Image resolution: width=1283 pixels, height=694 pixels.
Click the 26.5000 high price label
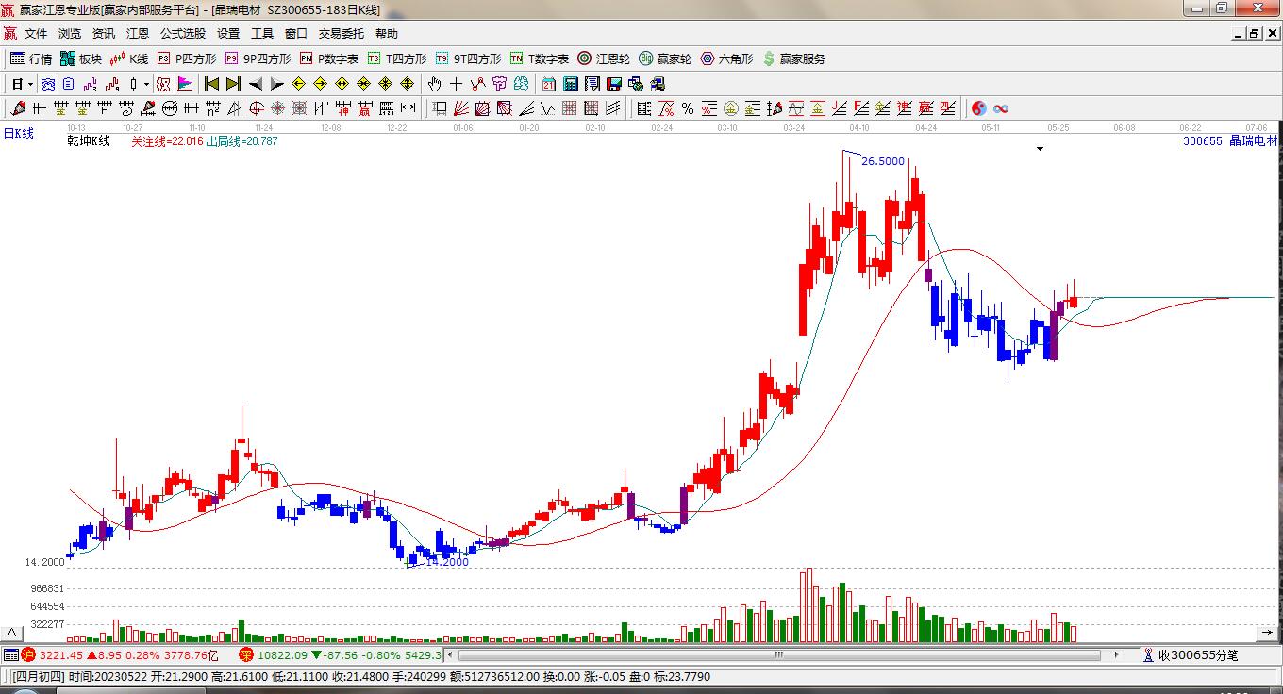[883, 161]
